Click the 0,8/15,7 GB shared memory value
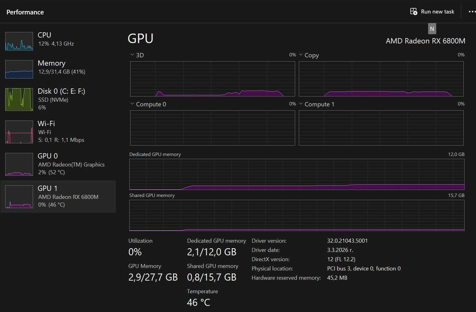The height and width of the screenshot is (312, 476). (212, 277)
